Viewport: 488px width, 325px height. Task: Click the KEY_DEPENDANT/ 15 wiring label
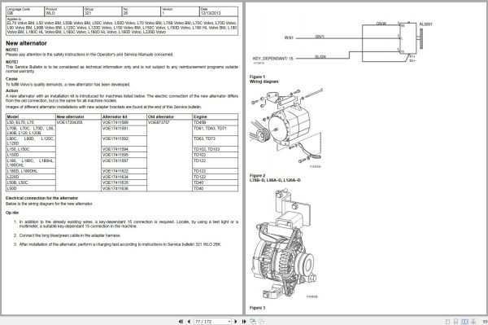click(273, 59)
